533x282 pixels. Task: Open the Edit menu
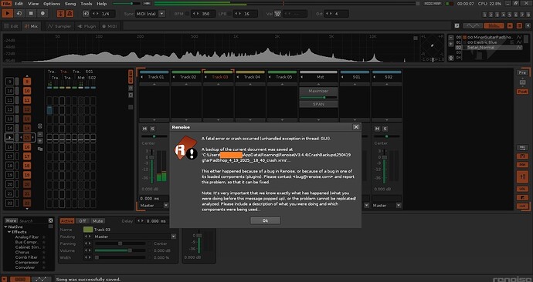19,4
